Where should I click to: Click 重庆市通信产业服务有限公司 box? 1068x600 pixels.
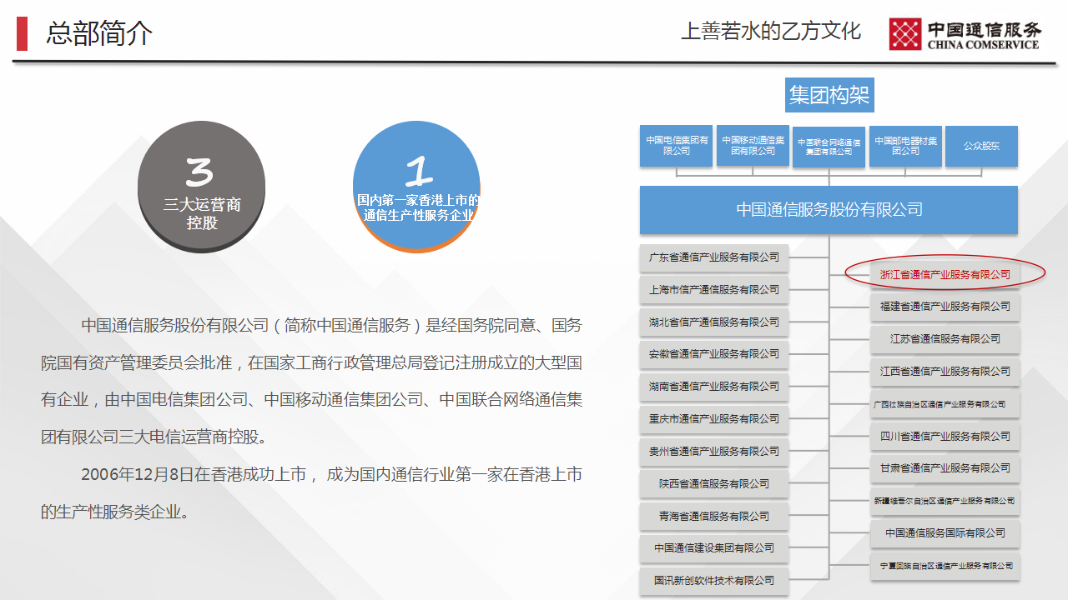(x=714, y=419)
